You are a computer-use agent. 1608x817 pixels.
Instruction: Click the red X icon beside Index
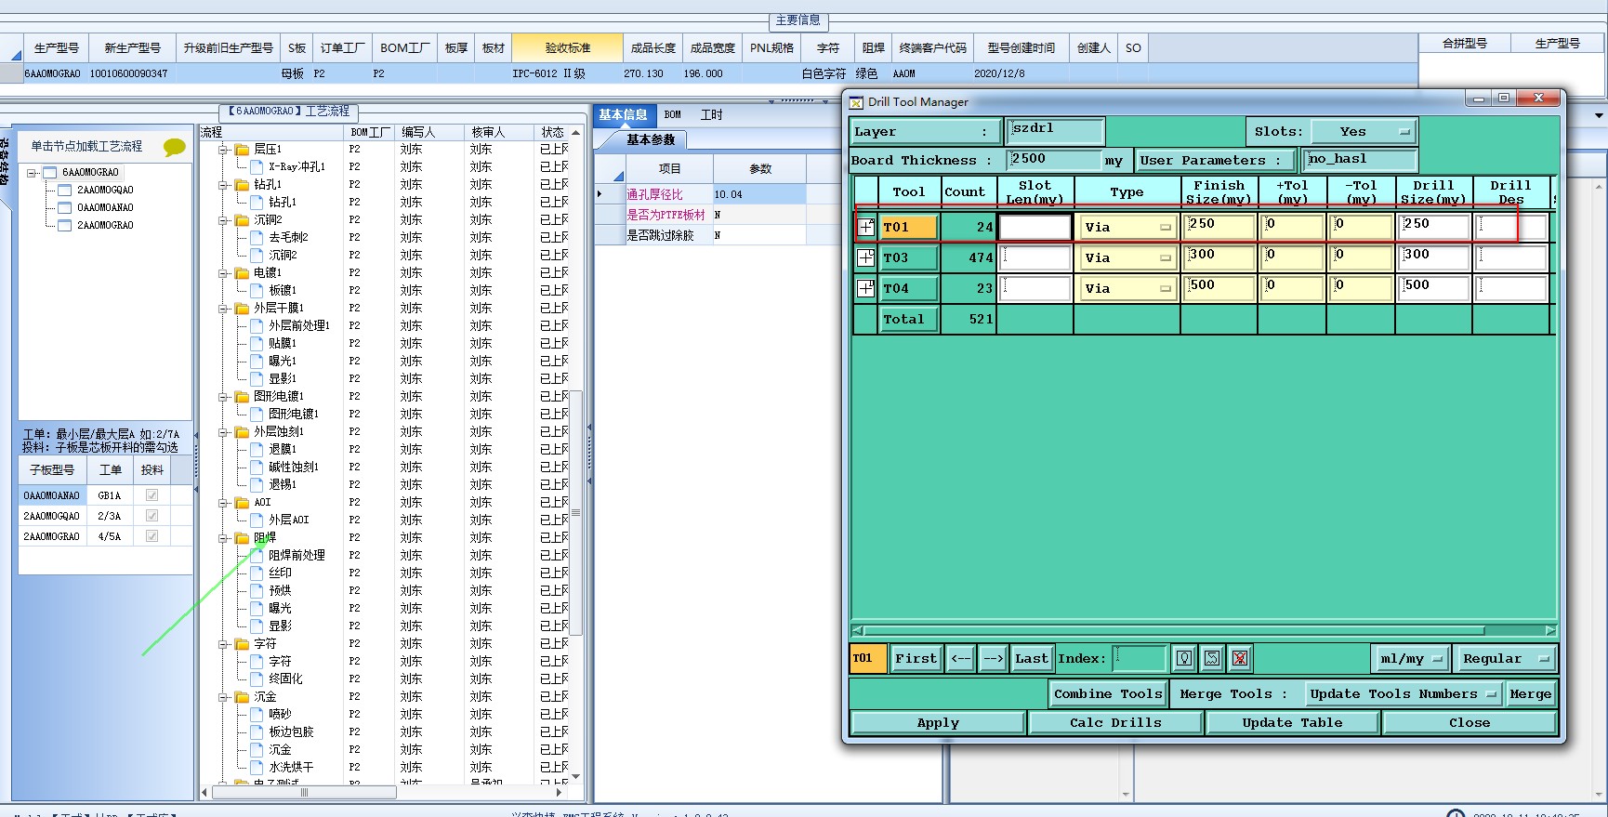(1240, 658)
